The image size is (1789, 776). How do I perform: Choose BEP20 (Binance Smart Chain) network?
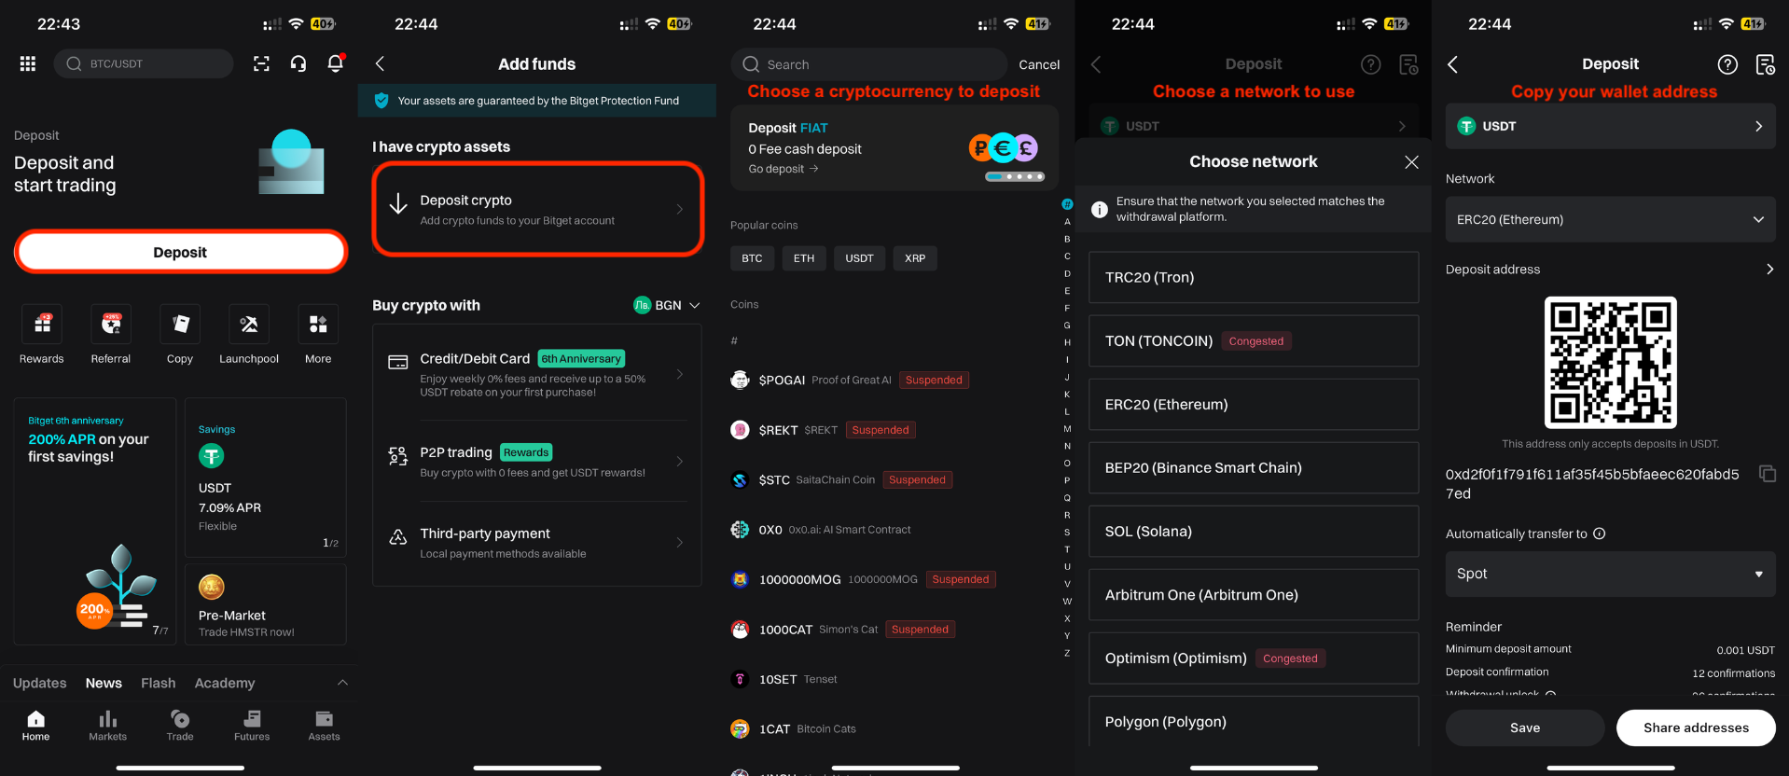(x=1254, y=467)
